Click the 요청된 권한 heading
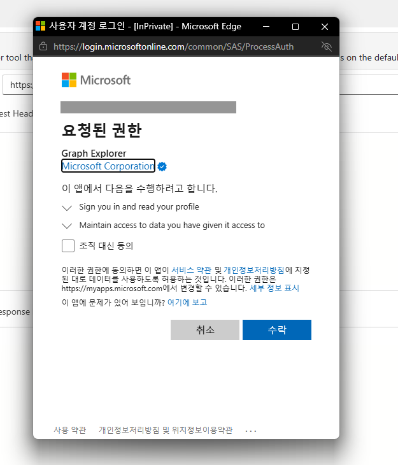 101,131
